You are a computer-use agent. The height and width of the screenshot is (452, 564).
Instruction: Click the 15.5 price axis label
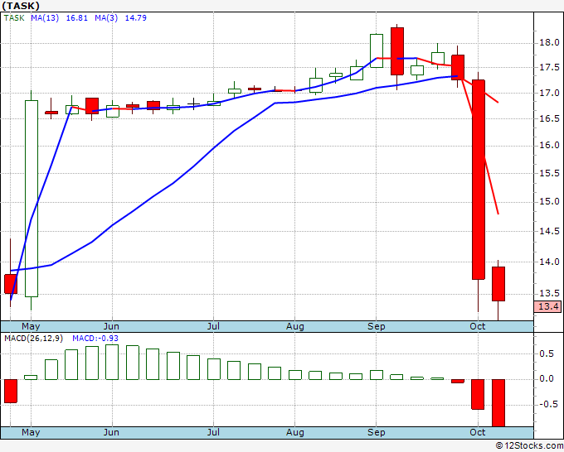pos(549,173)
